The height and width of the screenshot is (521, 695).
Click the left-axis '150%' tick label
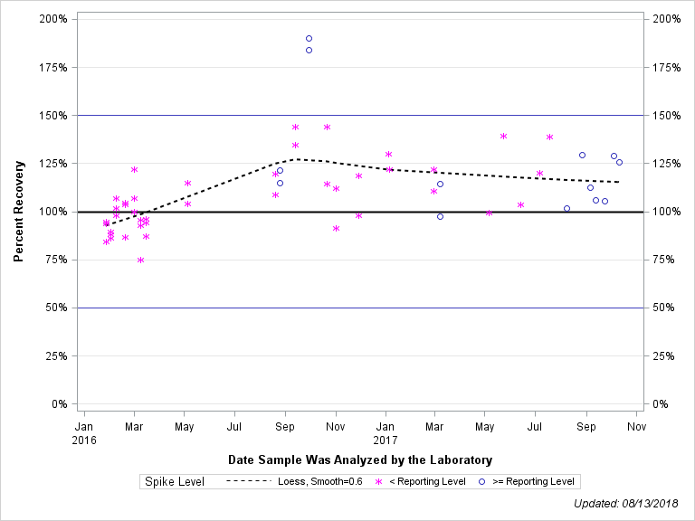click(53, 116)
